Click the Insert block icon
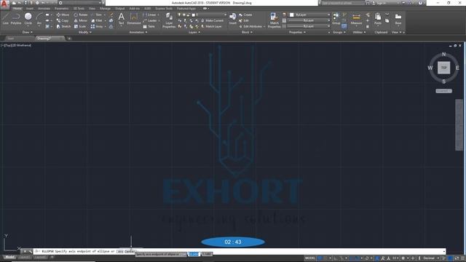This screenshot has height=262, width=466. pos(233,18)
